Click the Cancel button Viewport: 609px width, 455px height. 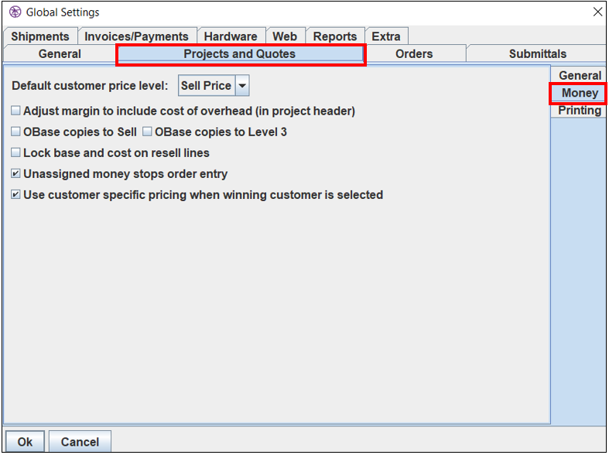pos(80,442)
